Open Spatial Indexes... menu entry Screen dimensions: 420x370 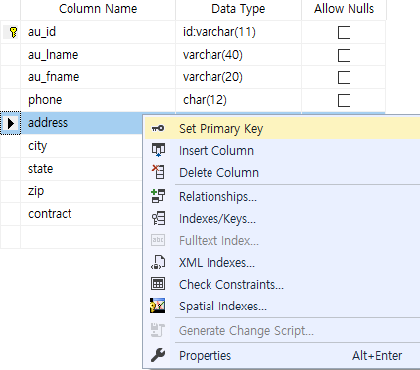(282, 306)
